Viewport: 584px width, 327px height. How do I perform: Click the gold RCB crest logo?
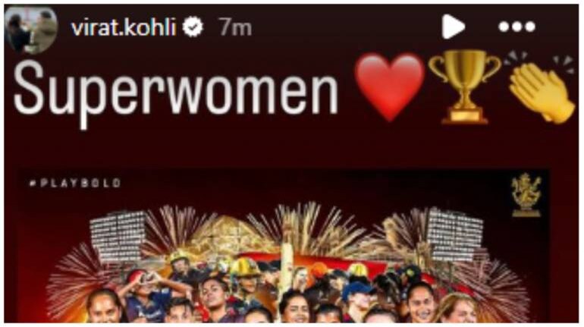point(526,195)
